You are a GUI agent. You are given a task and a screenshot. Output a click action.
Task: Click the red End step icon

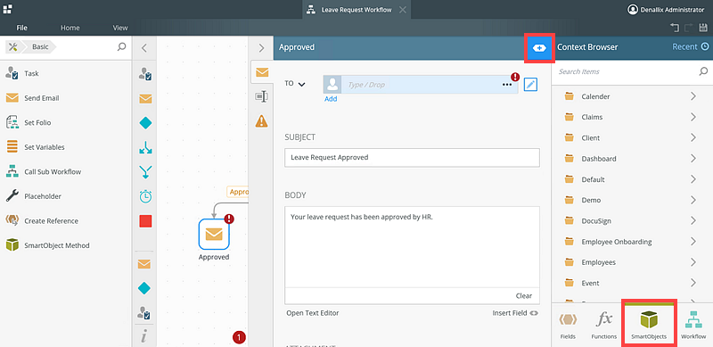[145, 221]
